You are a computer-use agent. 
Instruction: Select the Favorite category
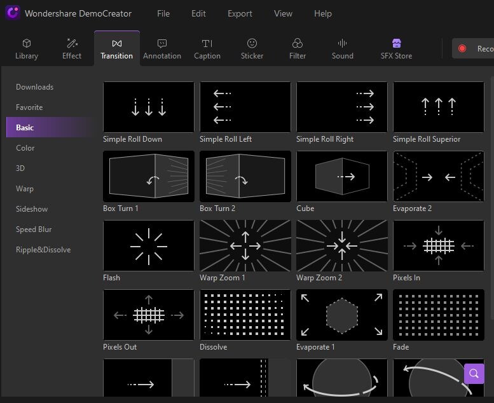coord(29,107)
